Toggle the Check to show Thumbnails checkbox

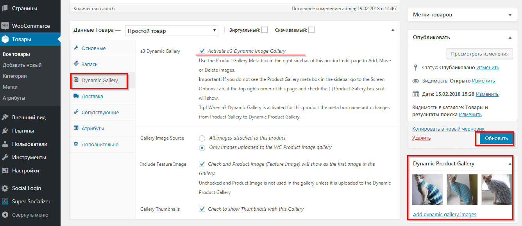202,209
